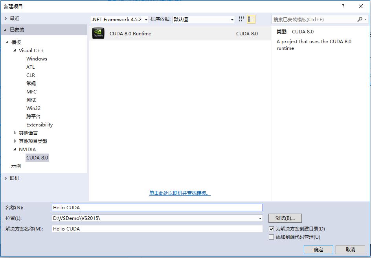The height and width of the screenshot is (258, 371).
Task: Expand the 联机 (Online) section
Action: [x=6, y=178]
